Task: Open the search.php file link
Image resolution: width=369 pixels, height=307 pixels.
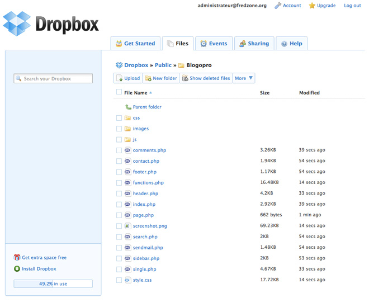Action: pyautogui.click(x=145, y=237)
